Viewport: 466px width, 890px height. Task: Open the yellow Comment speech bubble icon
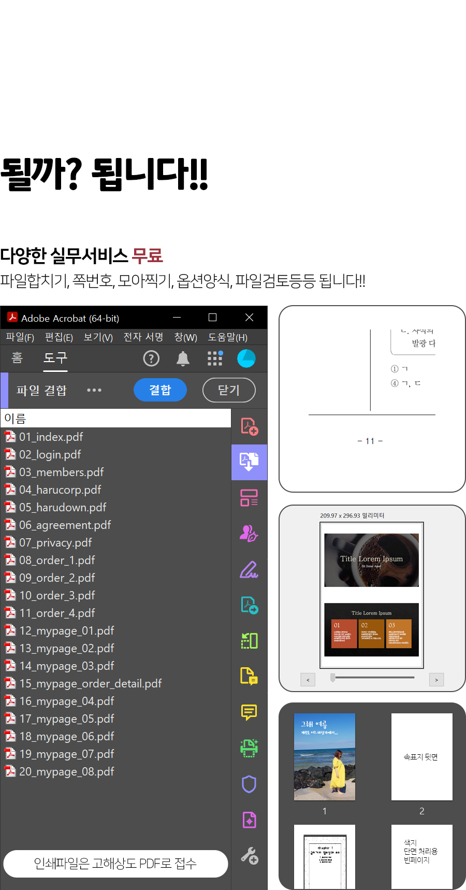point(249,712)
